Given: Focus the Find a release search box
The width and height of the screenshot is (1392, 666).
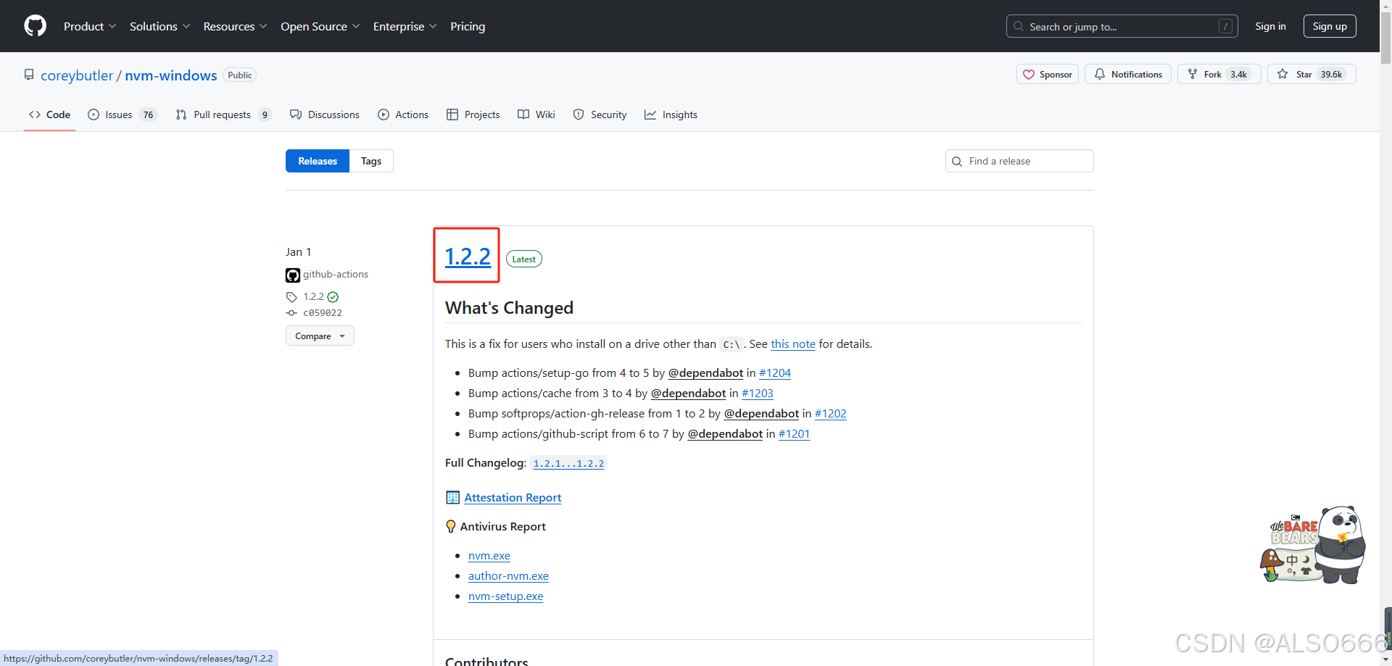Looking at the screenshot, I should pyautogui.click(x=1019, y=161).
